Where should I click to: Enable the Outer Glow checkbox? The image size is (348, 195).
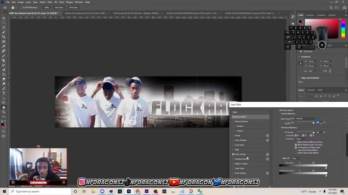click(233, 168)
